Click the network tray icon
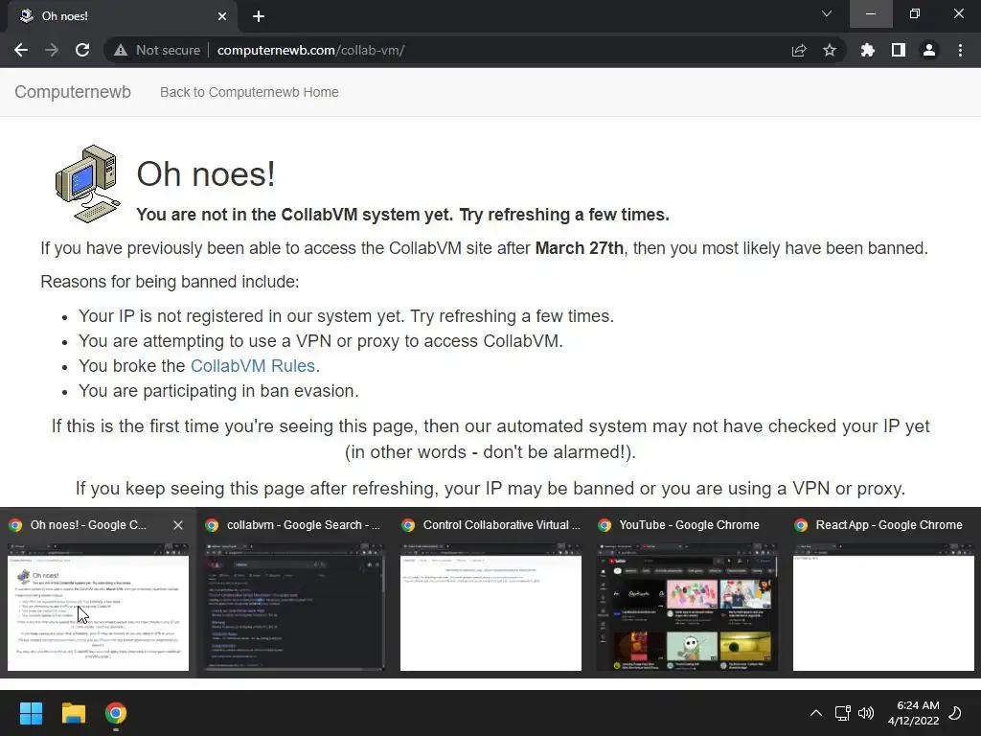 click(842, 713)
